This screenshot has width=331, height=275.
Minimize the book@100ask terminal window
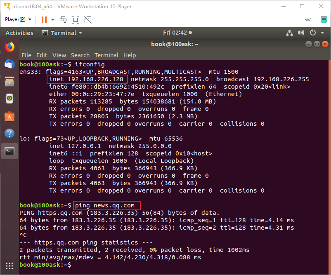(x=309, y=44)
